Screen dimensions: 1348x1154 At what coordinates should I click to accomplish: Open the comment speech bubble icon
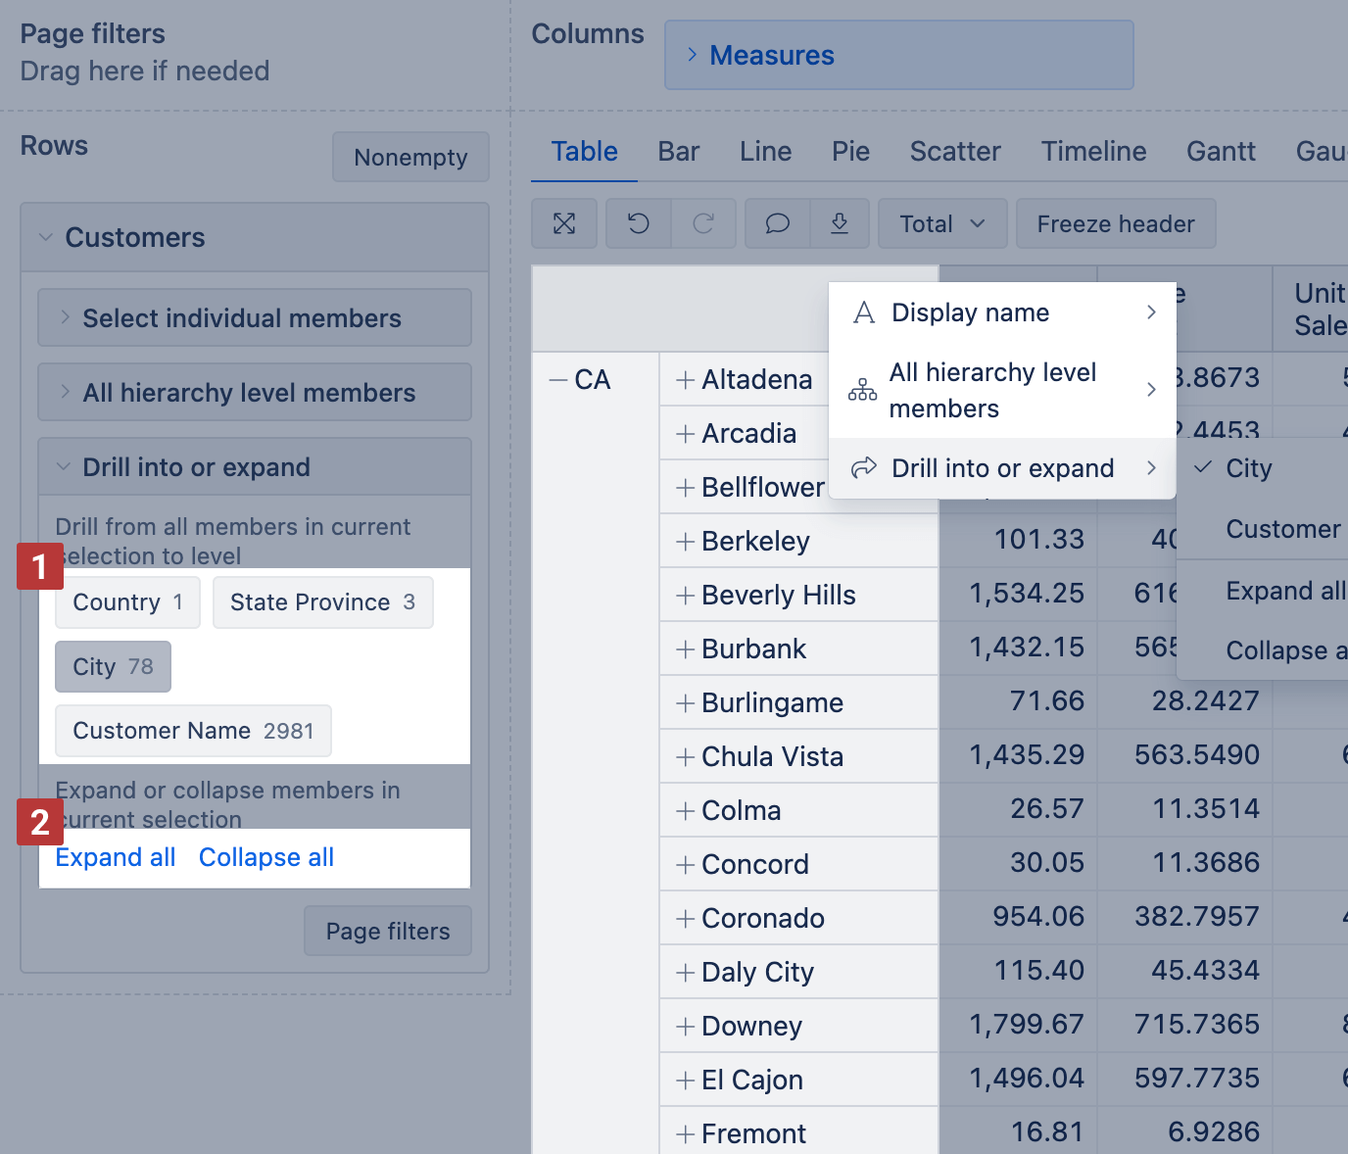tap(778, 223)
